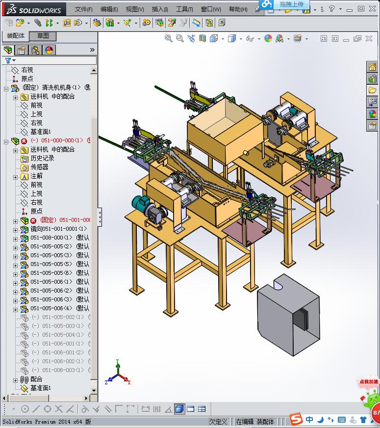Toggle the 3D view button in bottom toolbar
Screen dimensions: 380x428
[x=179, y=409]
